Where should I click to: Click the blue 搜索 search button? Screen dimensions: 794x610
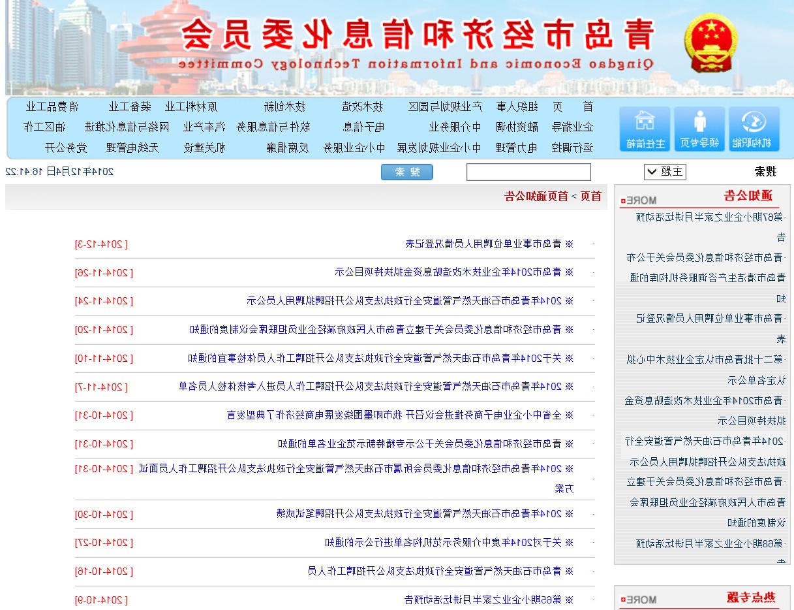click(x=407, y=172)
